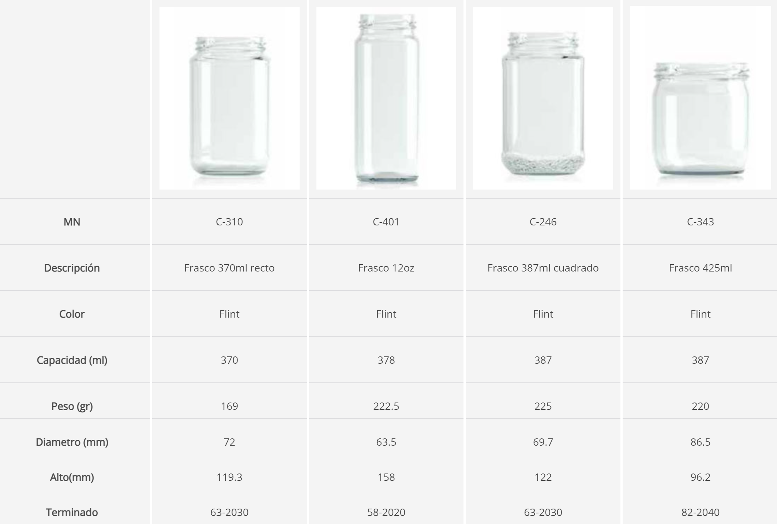Viewport: 777px width, 524px height.
Task: Select the "Capacidad (ml)" row label
Action: coord(72,360)
